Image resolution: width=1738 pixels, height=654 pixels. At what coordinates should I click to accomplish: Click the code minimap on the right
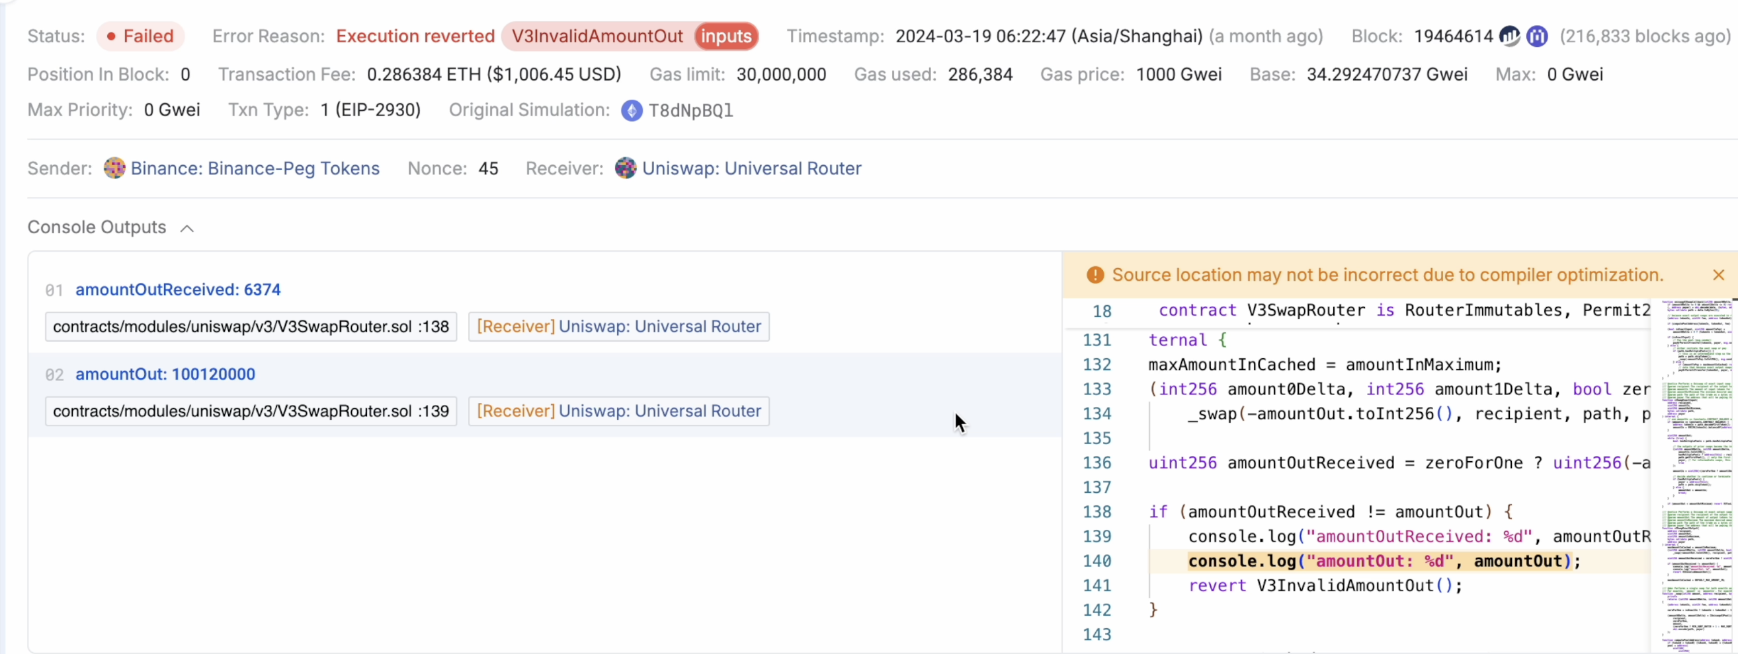(x=1694, y=472)
